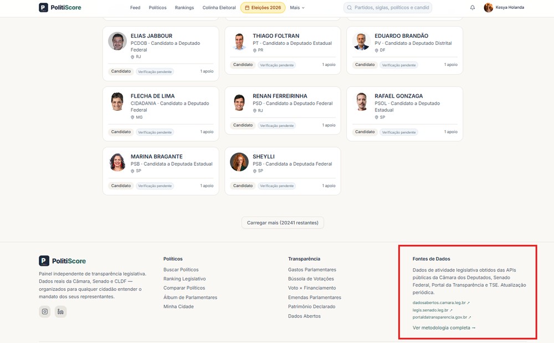Open Rafael Gonzaga's photo

[361, 101]
